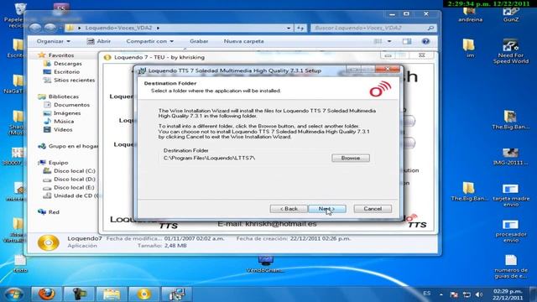Open Escritorio in the navigation pane

click(66, 71)
